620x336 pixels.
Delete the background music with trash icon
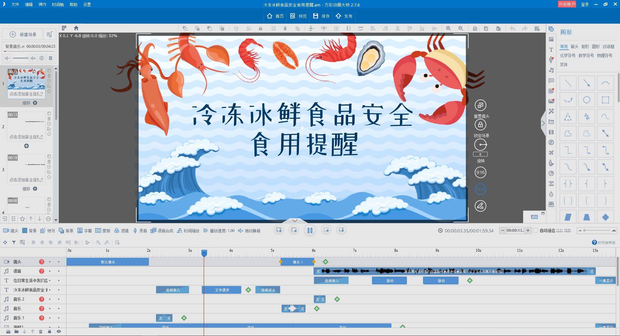click(51, 58)
